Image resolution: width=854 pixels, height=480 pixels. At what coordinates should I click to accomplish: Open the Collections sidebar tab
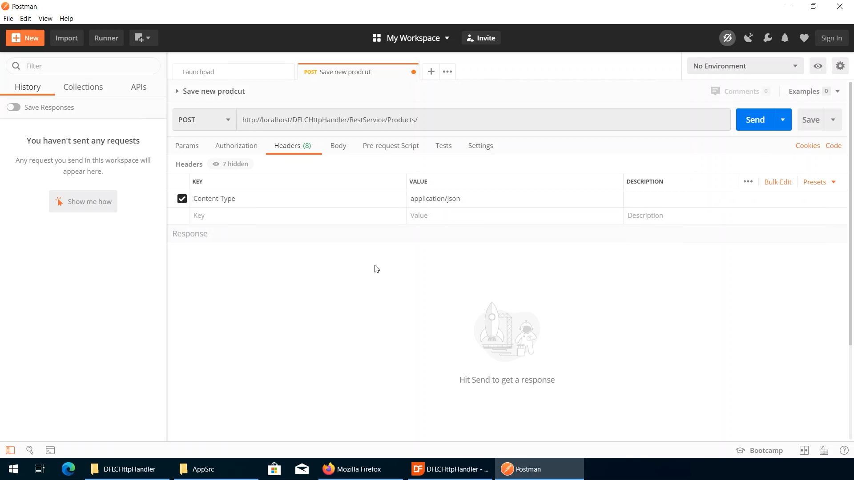[x=83, y=87]
